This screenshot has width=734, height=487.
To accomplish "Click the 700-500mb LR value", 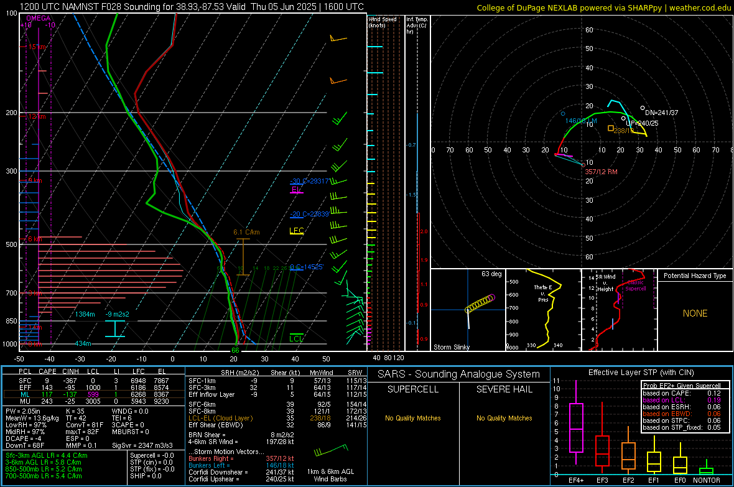I will coord(44,476).
